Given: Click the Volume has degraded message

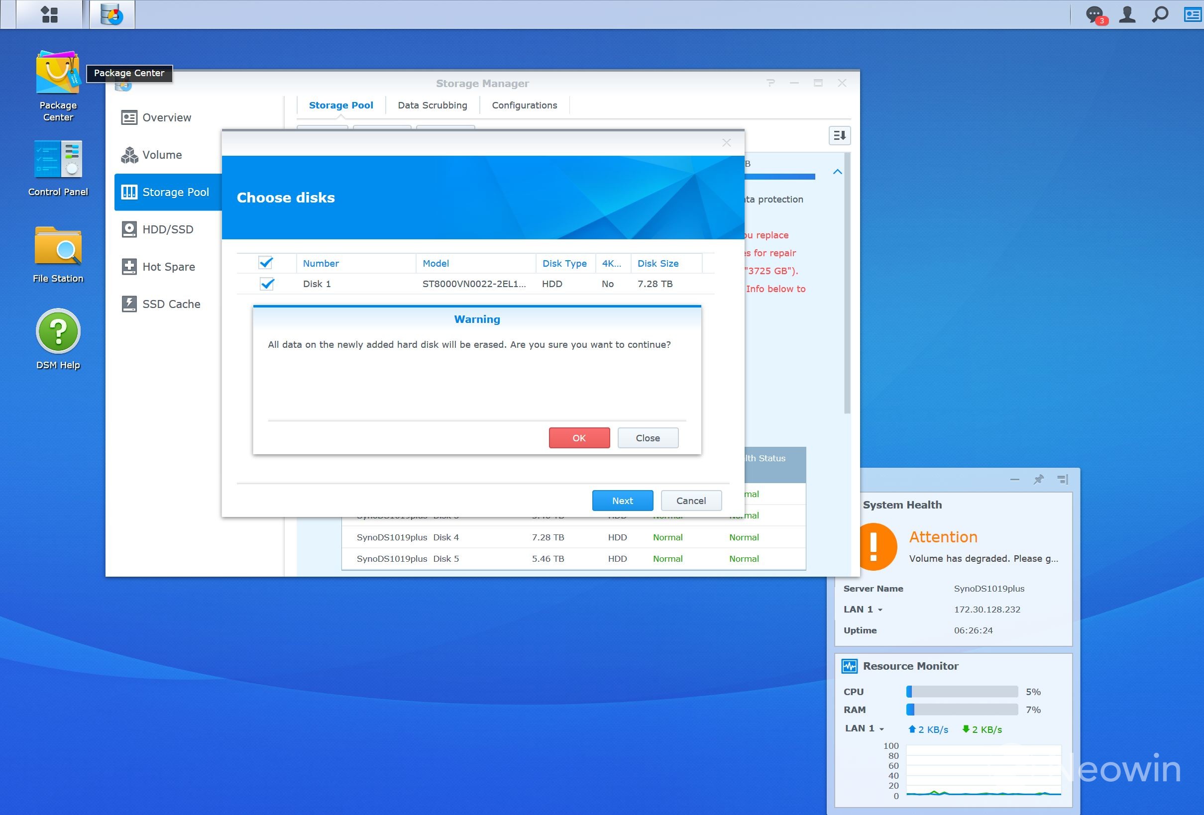Looking at the screenshot, I should (984, 558).
